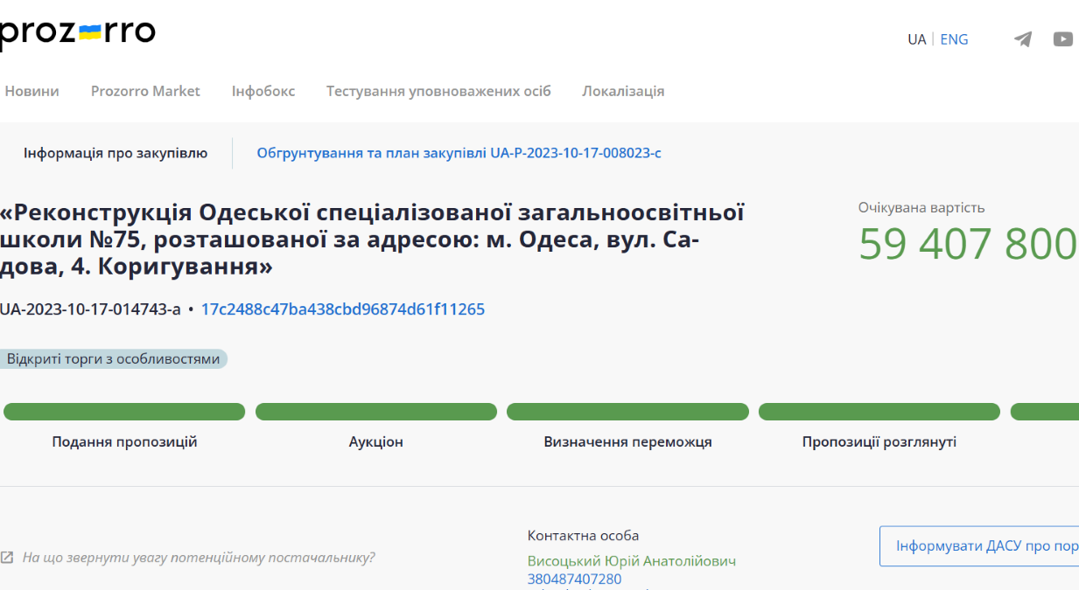
Task: Go to Prozorro Market
Action: [145, 91]
